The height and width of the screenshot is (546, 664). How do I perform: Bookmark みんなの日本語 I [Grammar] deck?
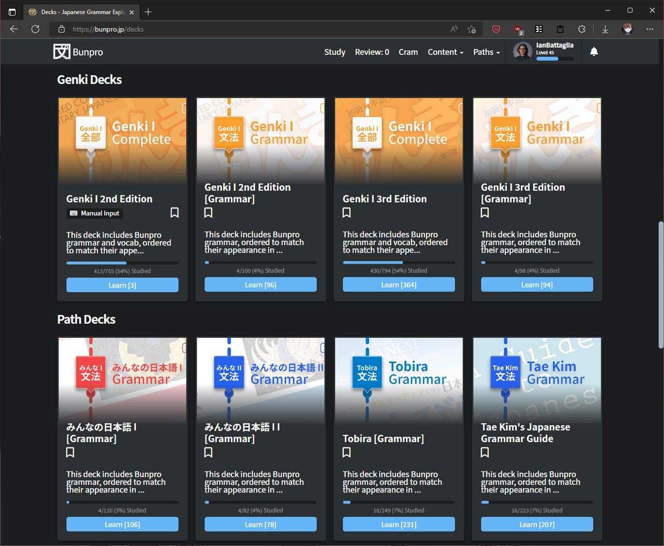(71, 452)
